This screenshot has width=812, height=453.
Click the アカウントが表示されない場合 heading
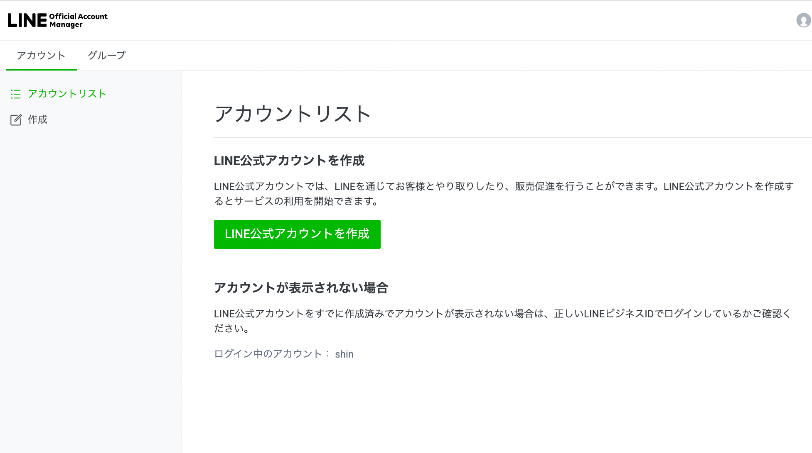301,287
